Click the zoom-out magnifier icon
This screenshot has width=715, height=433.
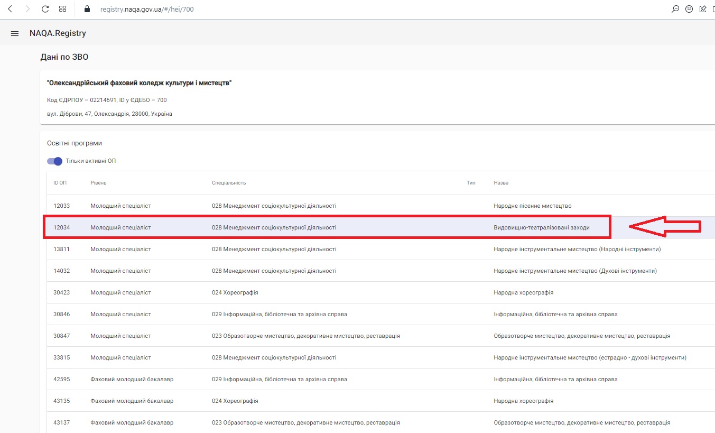675,9
